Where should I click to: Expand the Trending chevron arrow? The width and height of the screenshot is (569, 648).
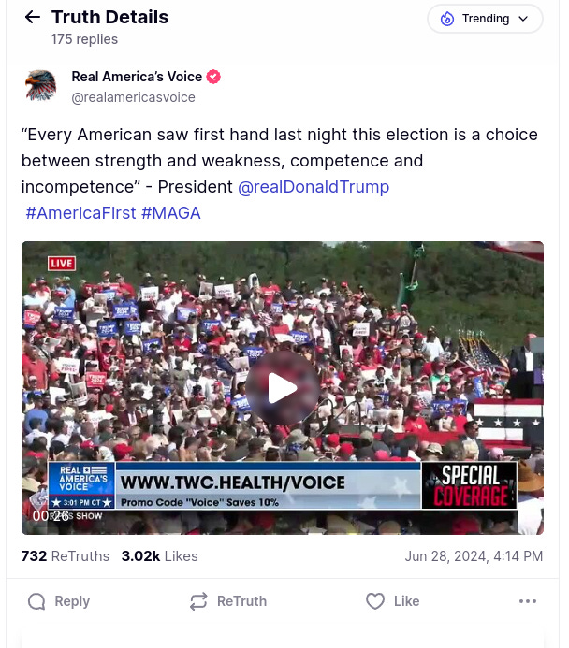pyautogui.click(x=523, y=19)
